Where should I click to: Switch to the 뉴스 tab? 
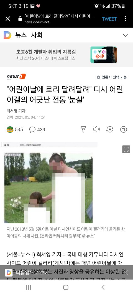(x=21, y=35)
